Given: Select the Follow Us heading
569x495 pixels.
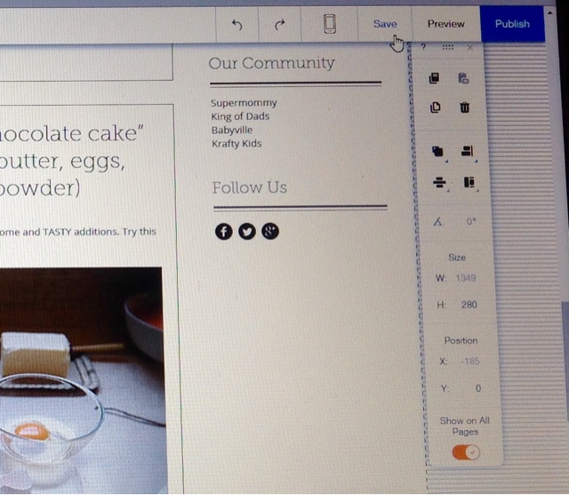Looking at the screenshot, I should click(x=250, y=188).
